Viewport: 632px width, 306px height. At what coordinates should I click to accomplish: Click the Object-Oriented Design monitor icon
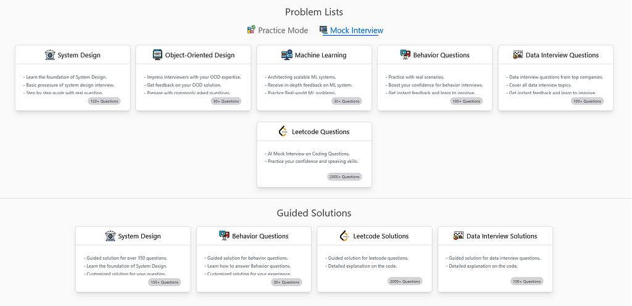tap(157, 55)
